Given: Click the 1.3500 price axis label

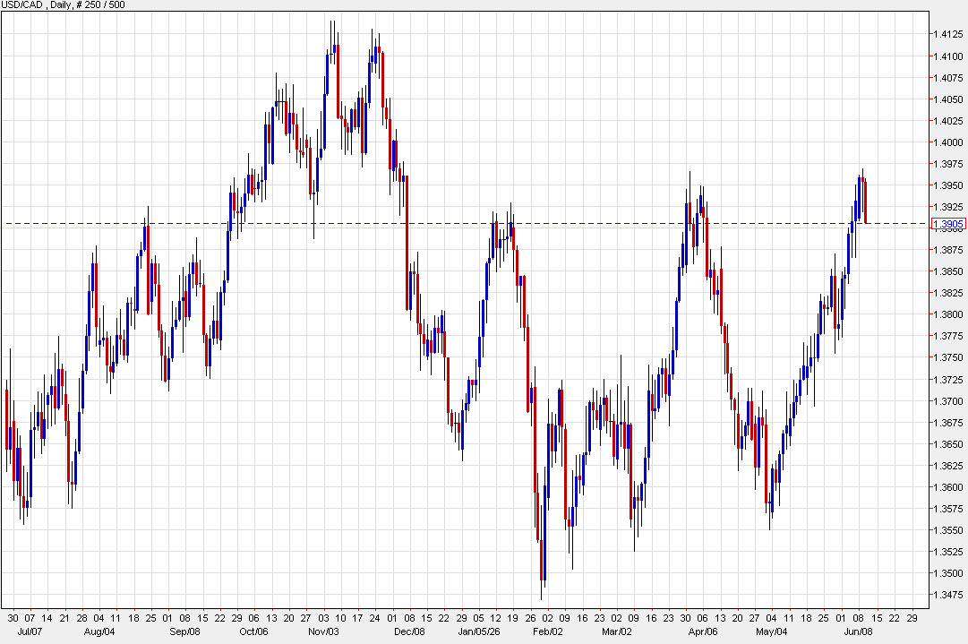Looking at the screenshot, I should [947, 573].
